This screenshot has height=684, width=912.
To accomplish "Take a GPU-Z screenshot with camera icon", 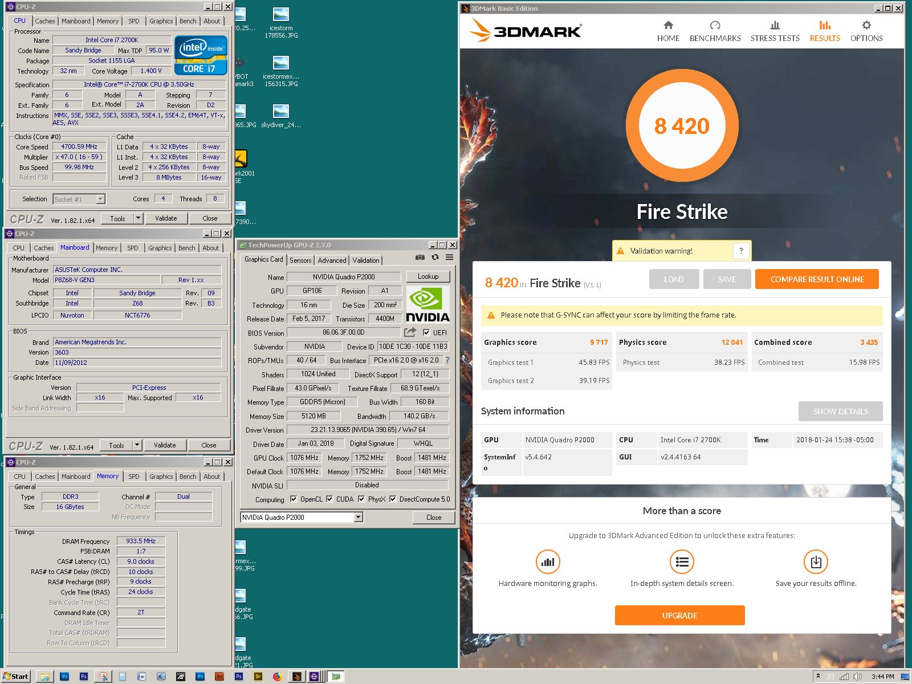I will 420,258.
